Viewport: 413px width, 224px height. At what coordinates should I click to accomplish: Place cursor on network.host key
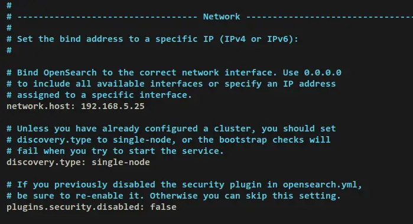click(39, 106)
